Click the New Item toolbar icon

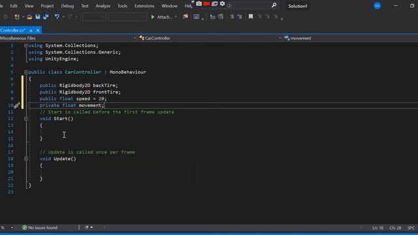pos(17,17)
